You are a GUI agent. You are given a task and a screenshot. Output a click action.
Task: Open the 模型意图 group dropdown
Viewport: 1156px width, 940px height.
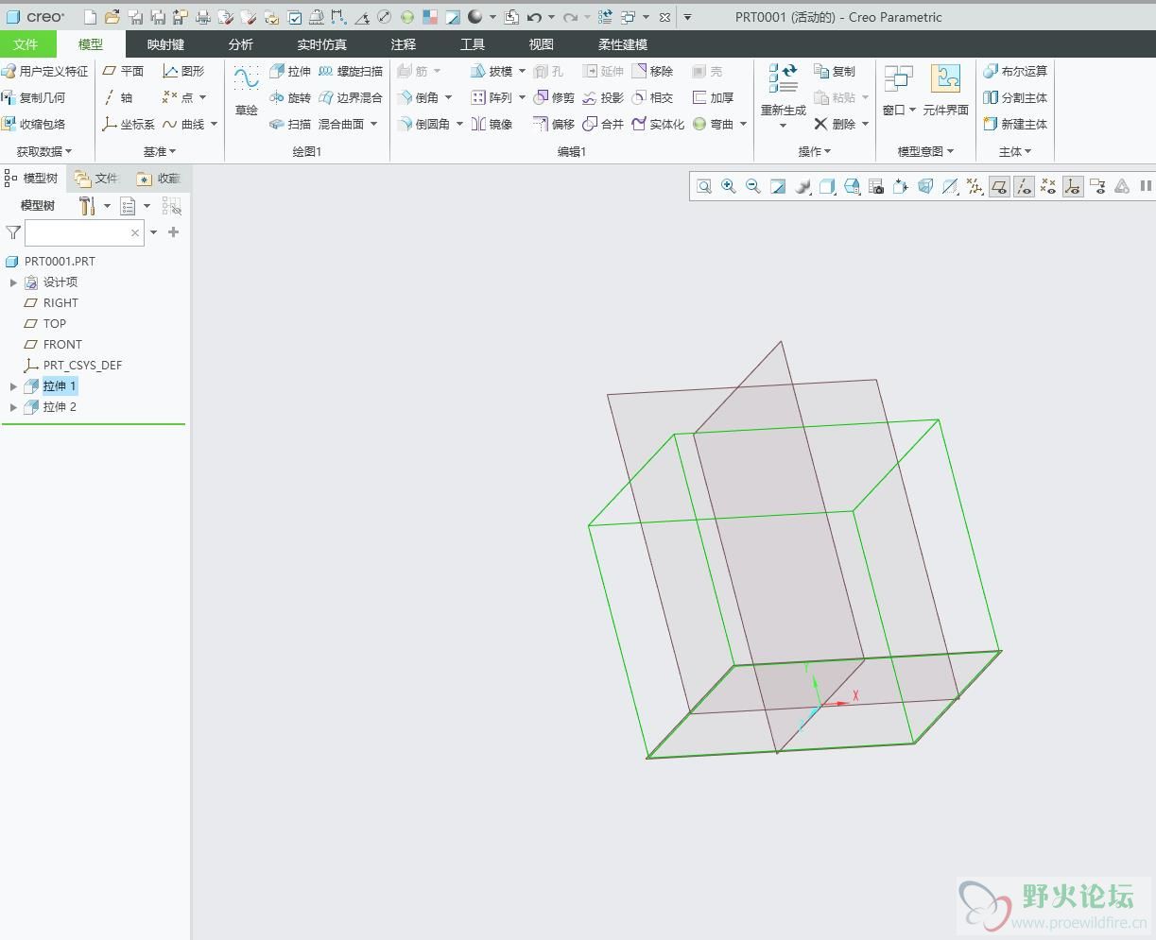pos(925,151)
